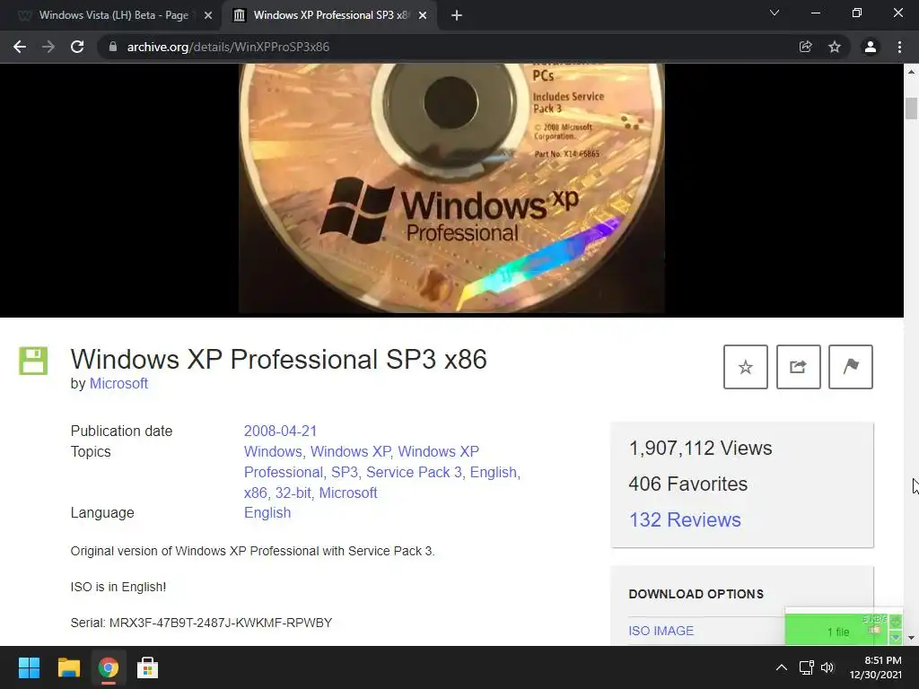Open the clock and date flyout

(x=876, y=667)
